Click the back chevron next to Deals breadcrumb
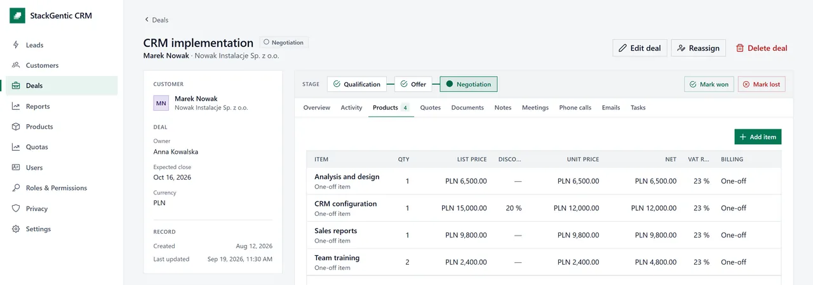 147,20
